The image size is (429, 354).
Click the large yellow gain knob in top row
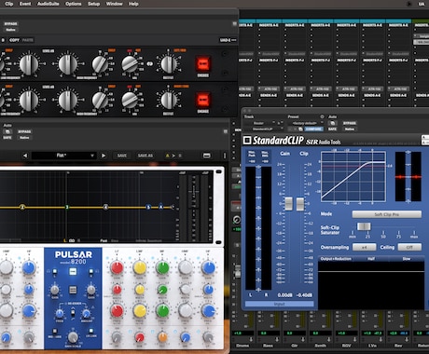(x=140, y=267)
